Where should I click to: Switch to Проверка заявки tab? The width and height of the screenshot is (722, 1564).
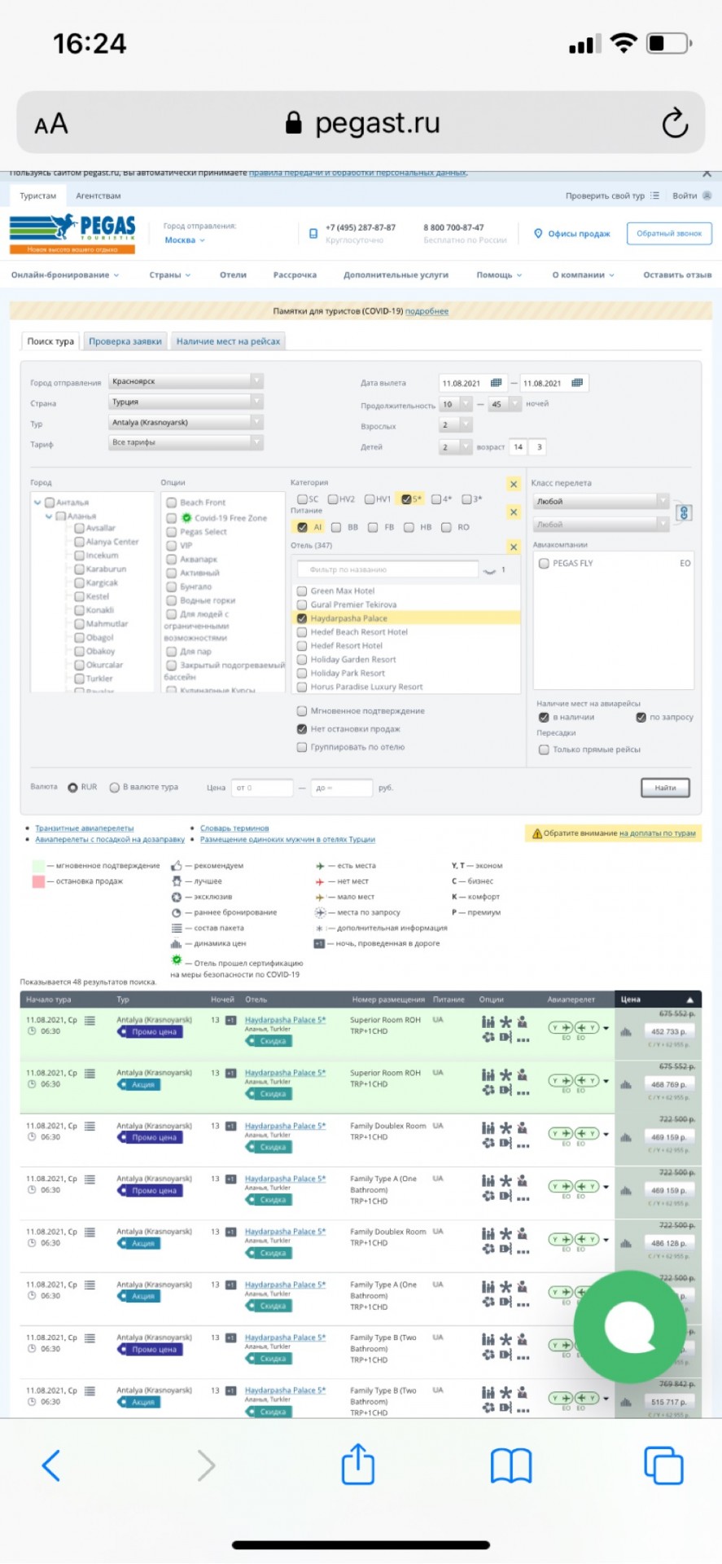(x=125, y=341)
